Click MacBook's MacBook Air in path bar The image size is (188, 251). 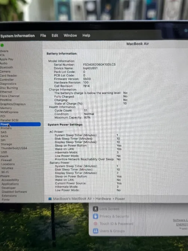point(72,199)
